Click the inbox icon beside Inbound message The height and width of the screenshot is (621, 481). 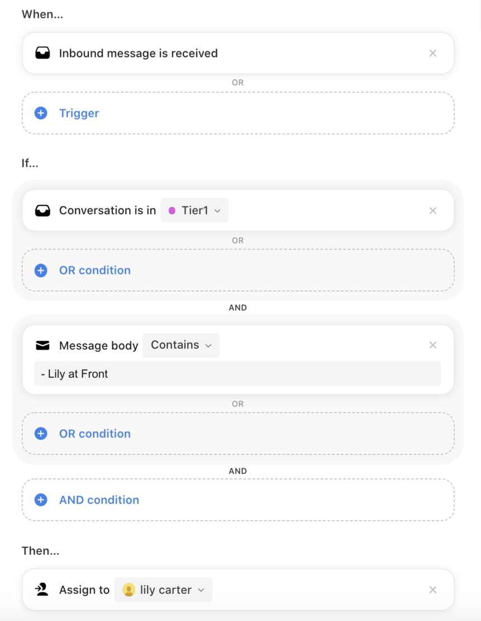[43, 53]
